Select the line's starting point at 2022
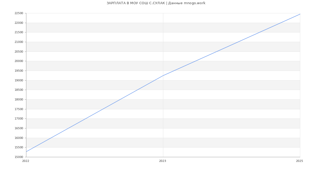 pyautogui.click(x=26, y=151)
